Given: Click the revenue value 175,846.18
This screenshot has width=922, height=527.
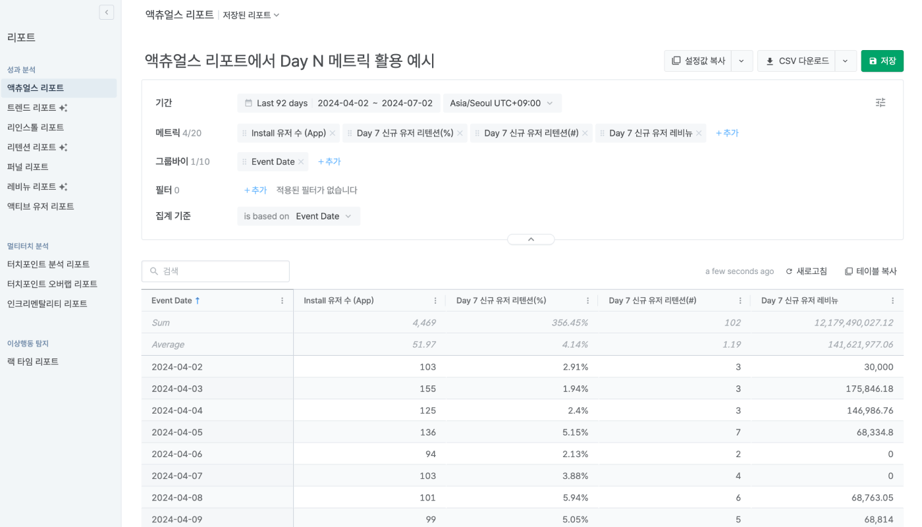Looking at the screenshot, I should (x=869, y=389).
